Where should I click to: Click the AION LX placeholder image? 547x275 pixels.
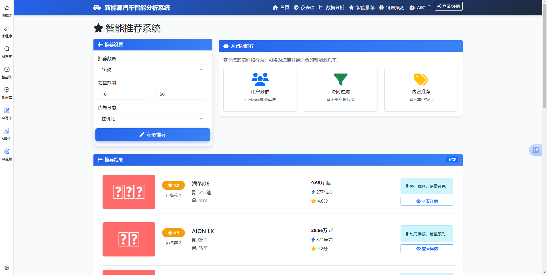coord(129,239)
